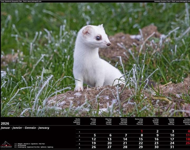Select the date 22 under Thursday

click(x=141, y=143)
